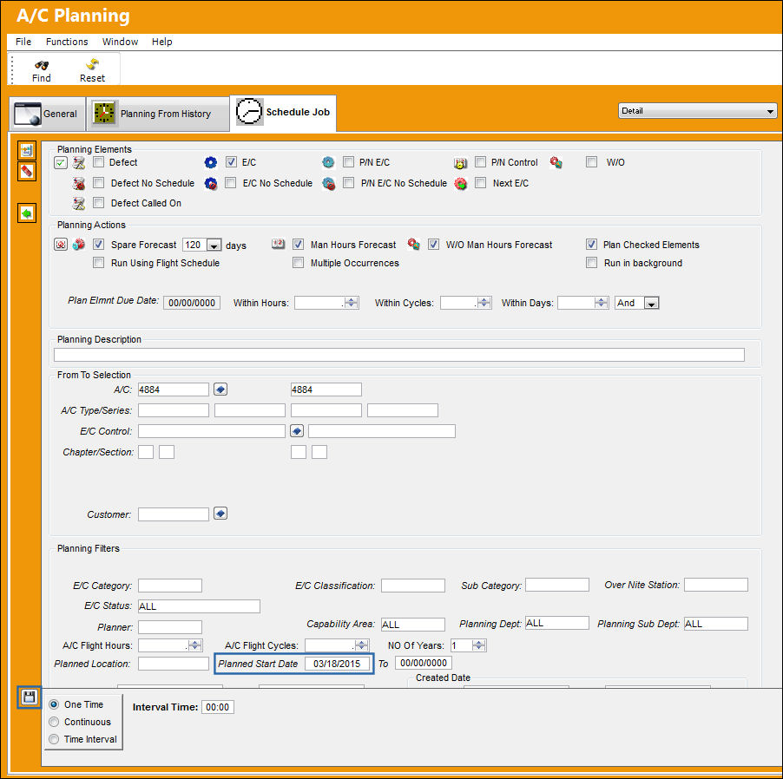The image size is (783, 779).
Task: Click the Customer lookup button
Action: 220,513
